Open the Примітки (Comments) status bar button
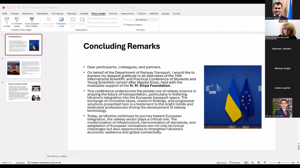 (x=235, y=163)
